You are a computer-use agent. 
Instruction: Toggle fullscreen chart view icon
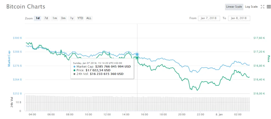pos(263,7)
